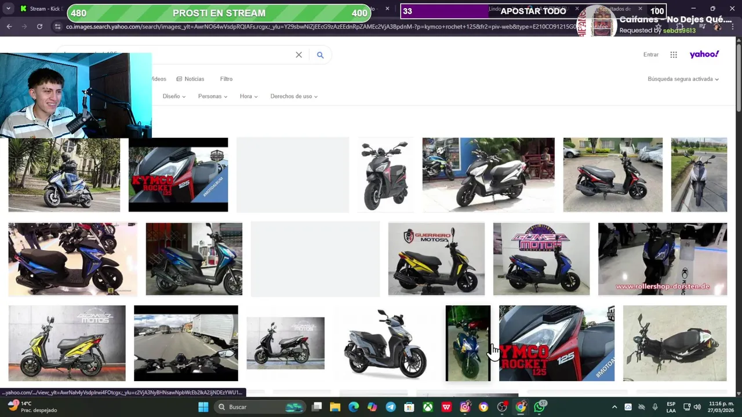
Task: Switch to the Noticias tab
Action: [x=190, y=79]
